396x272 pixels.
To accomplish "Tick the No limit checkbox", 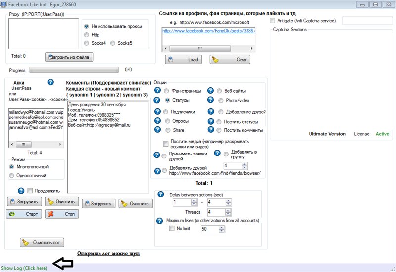I will (x=171, y=228).
